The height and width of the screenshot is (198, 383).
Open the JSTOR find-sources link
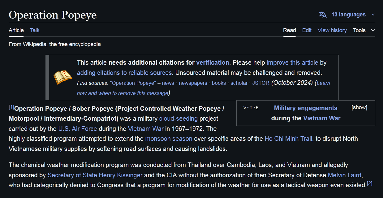[261, 83]
